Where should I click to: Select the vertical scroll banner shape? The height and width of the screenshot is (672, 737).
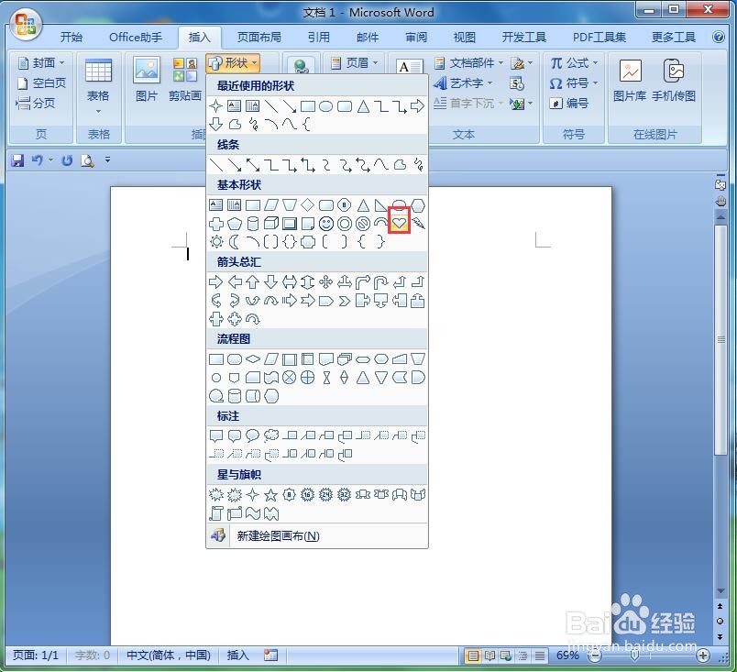point(216,513)
